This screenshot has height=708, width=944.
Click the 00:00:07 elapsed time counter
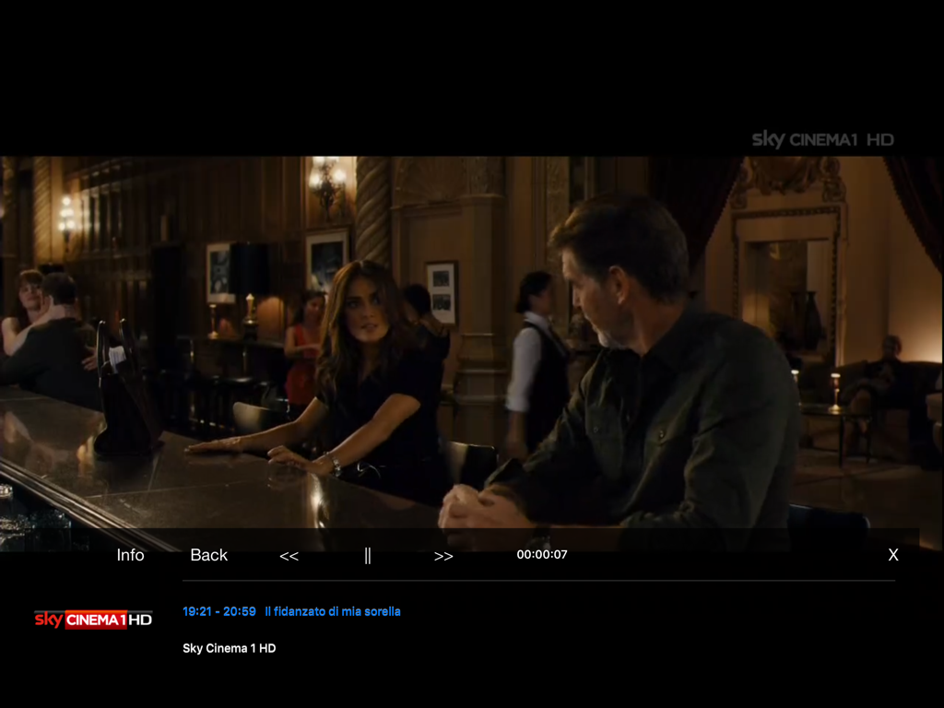point(540,555)
